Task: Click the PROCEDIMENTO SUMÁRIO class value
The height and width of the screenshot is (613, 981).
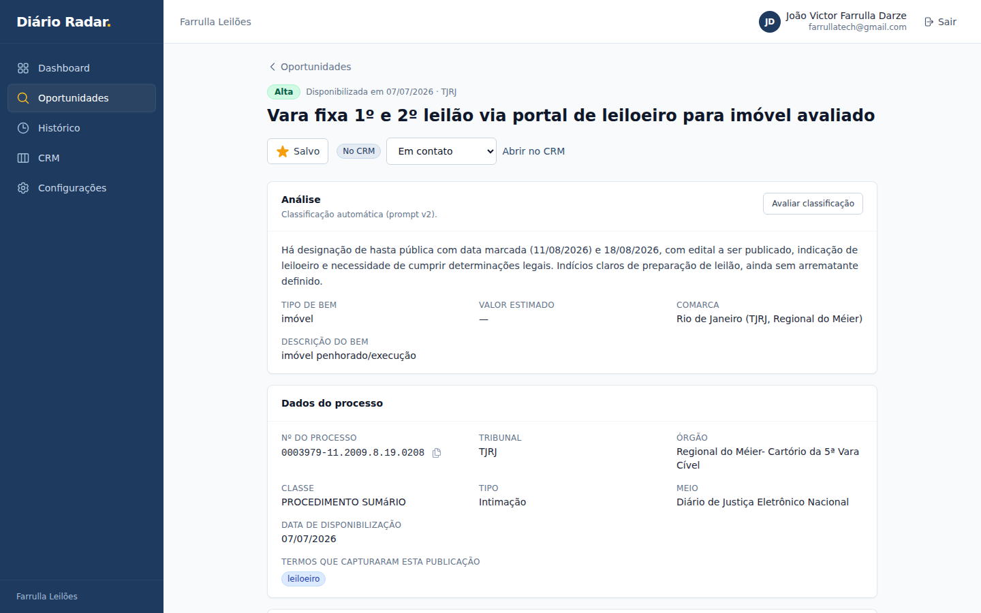Action: pos(343,502)
